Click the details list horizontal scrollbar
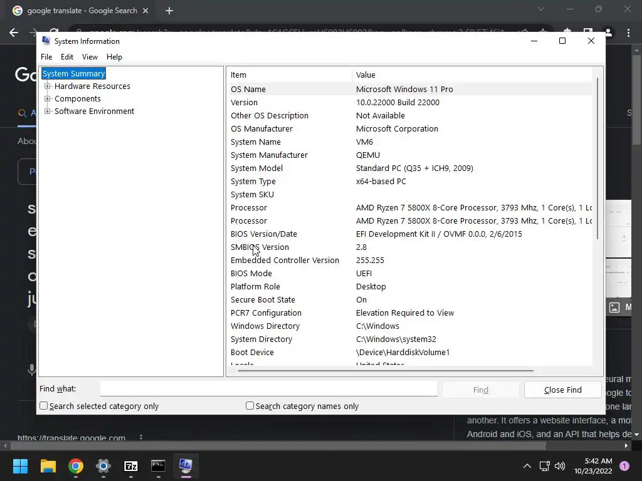 click(386, 371)
